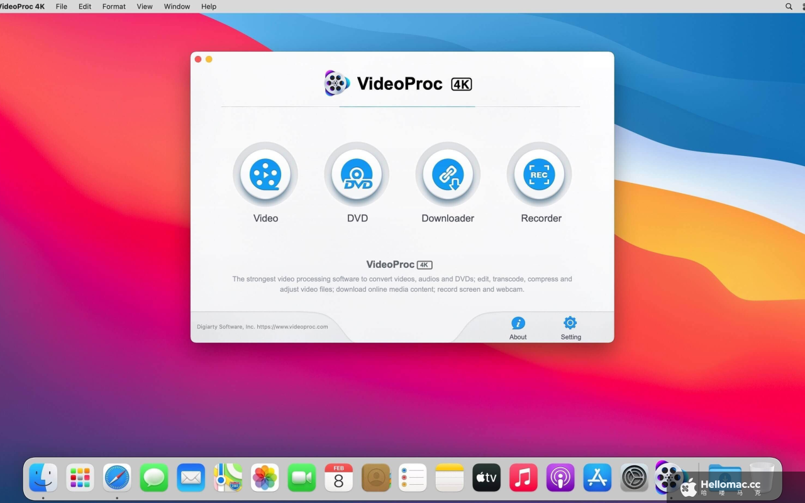Image resolution: width=805 pixels, height=503 pixels.
Task: Open Calendar from the dock
Action: pyautogui.click(x=339, y=478)
